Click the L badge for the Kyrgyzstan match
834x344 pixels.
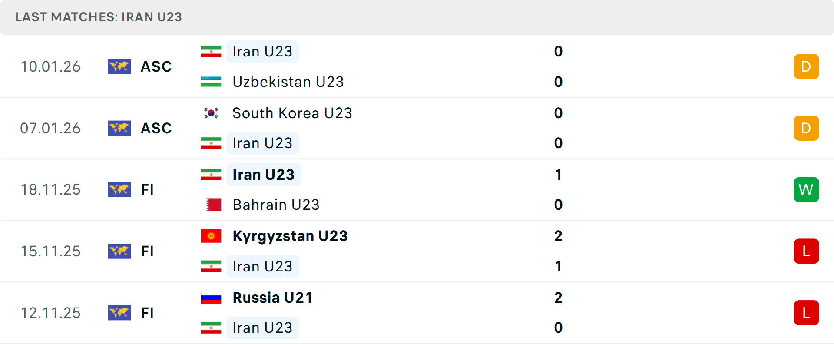click(806, 251)
